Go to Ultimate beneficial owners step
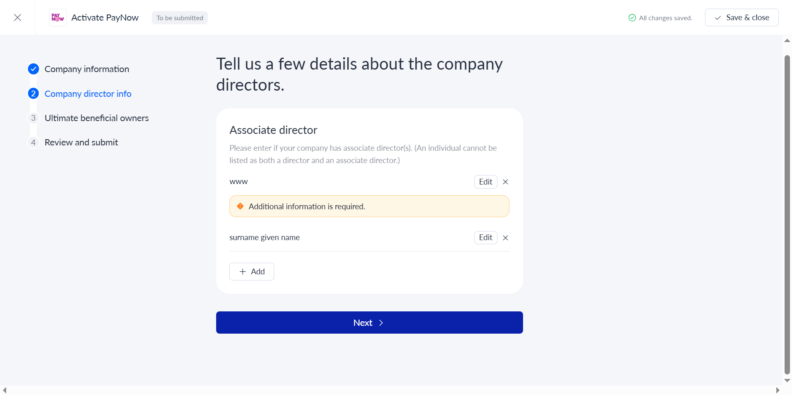Viewport: 792px width, 395px height. tap(97, 118)
